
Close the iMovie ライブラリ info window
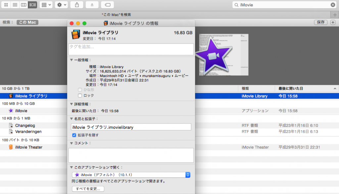tap(72, 24)
